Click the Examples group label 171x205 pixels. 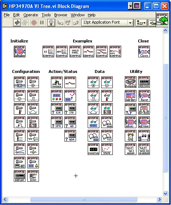tap(83, 41)
